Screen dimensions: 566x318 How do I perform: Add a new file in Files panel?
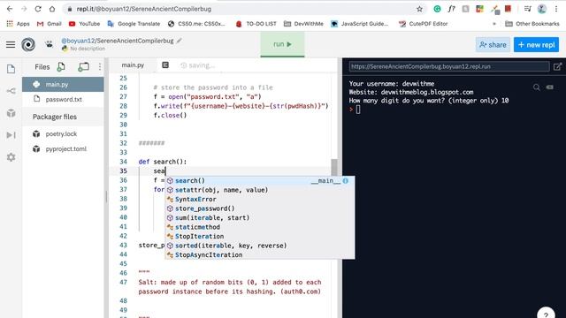(61, 67)
